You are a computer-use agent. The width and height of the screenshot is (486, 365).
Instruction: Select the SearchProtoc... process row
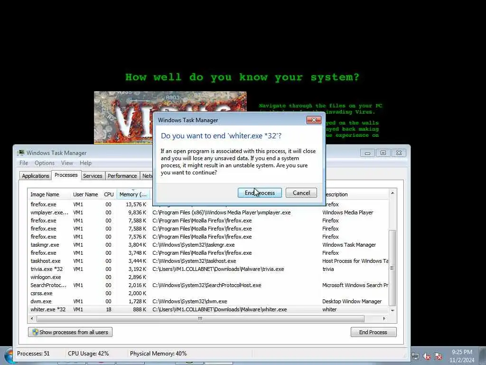(x=208, y=285)
